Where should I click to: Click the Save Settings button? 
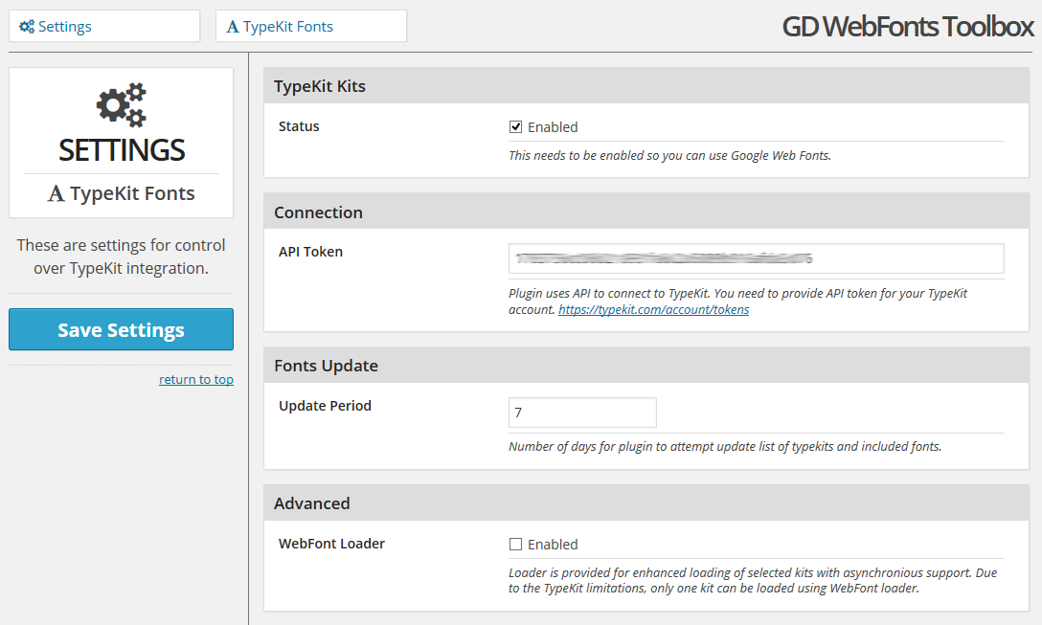click(121, 329)
